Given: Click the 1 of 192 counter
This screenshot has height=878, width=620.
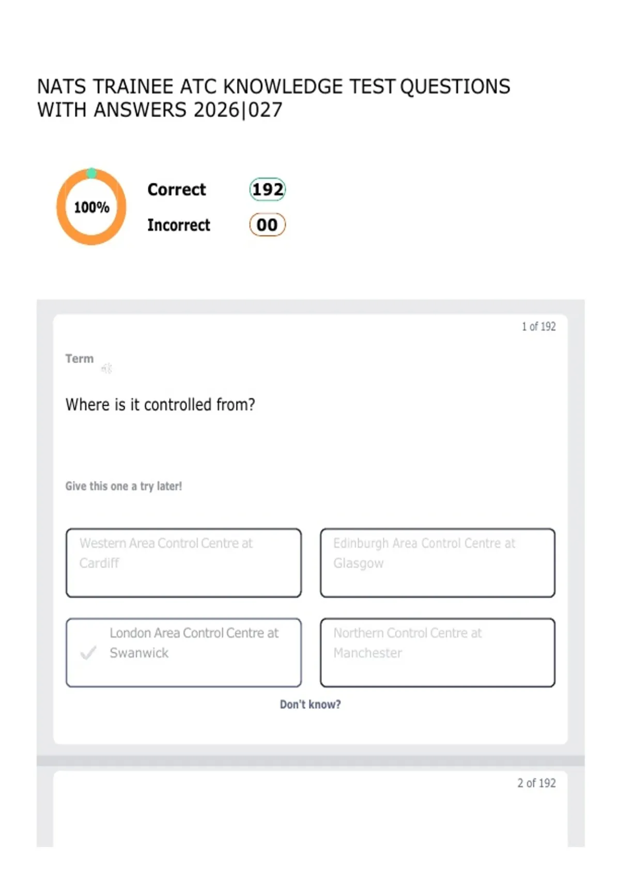Looking at the screenshot, I should click(x=538, y=326).
